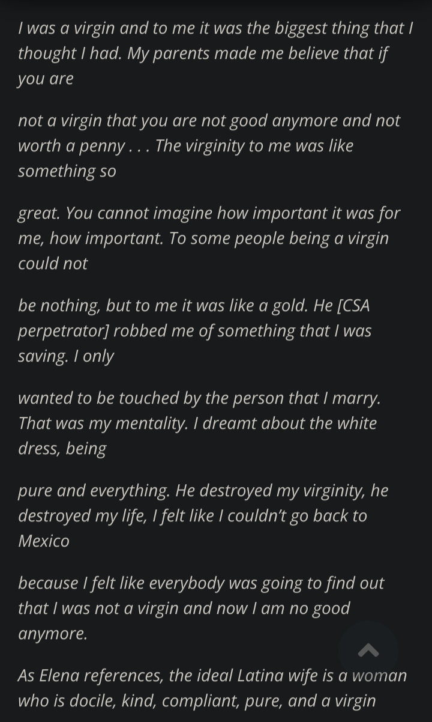Click the paragraph beginning 'great. You cannot imagine'
The height and width of the screenshot is (722, 432).
tap(209, 238)
